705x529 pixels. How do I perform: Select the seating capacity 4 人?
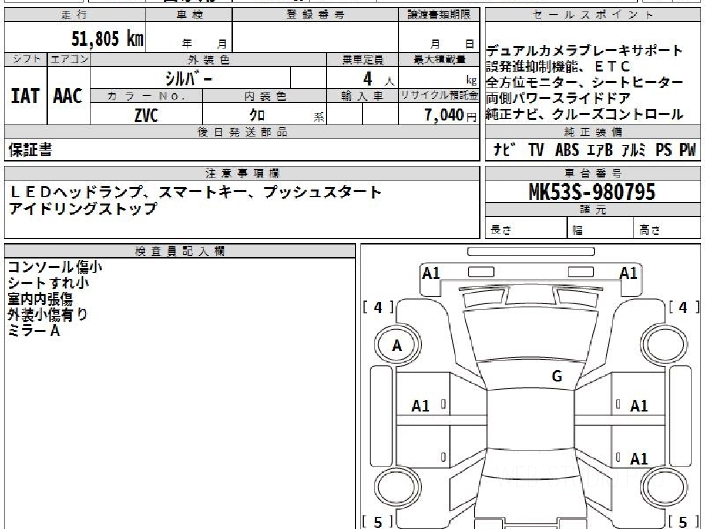coord(379,78)
